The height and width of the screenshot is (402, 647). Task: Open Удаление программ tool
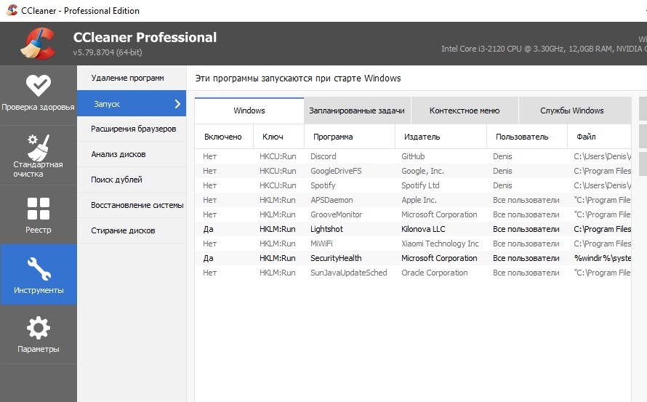coord(132,78)
